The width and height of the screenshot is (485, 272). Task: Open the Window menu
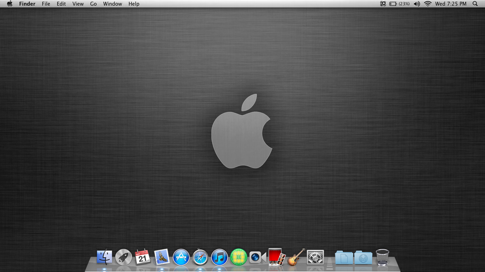click(x=113, y=4)
